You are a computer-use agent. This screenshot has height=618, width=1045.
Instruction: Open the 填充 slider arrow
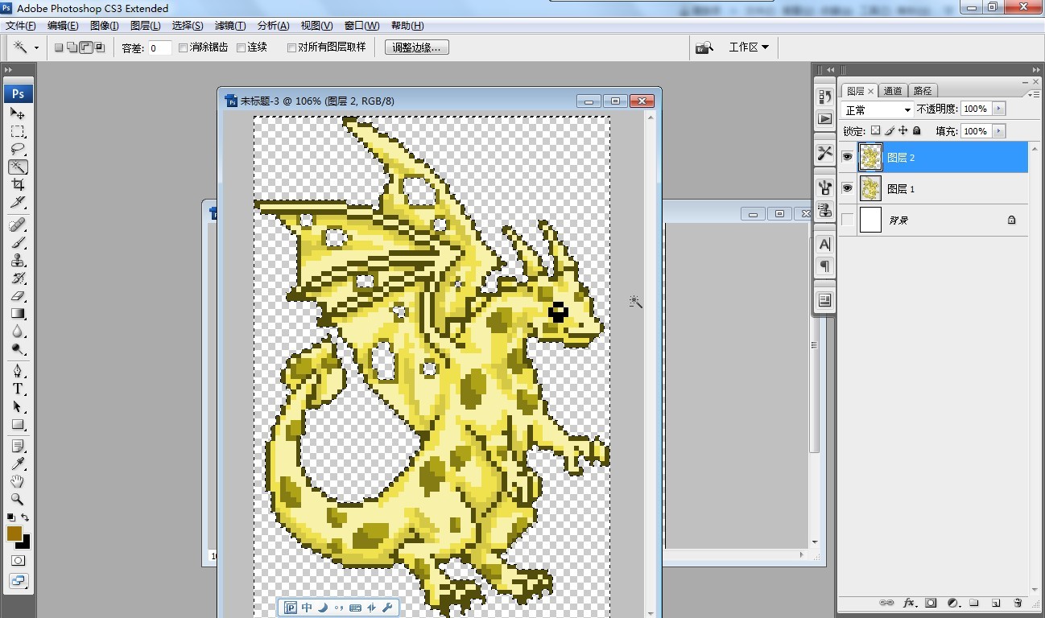tap(999, 130)
